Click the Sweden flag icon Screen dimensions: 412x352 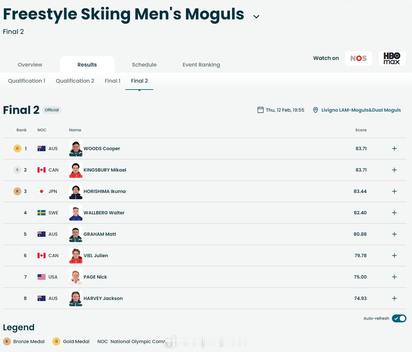(x=42, y=213)
